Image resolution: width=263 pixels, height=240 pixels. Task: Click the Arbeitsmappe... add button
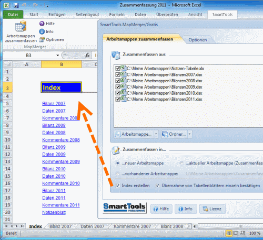click(x=134, y=134)
